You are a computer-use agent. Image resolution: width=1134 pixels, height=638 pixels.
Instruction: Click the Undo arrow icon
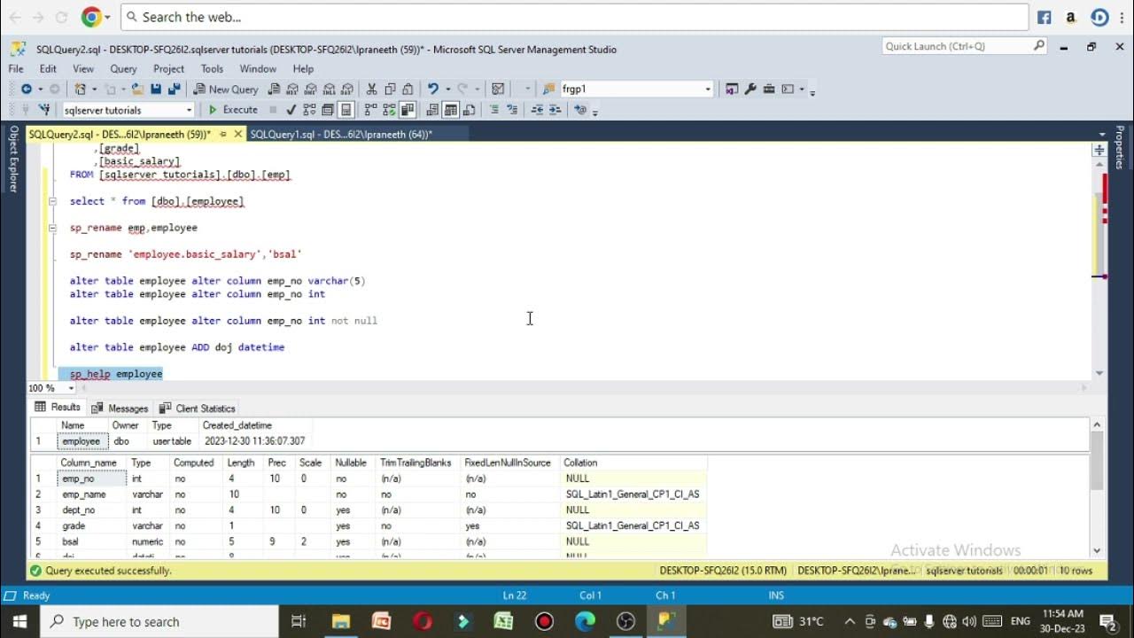433,89
